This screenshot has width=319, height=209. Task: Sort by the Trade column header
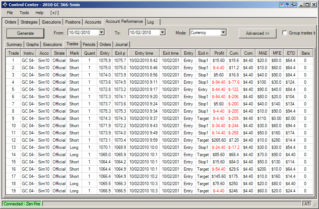[x=13, y=53]
